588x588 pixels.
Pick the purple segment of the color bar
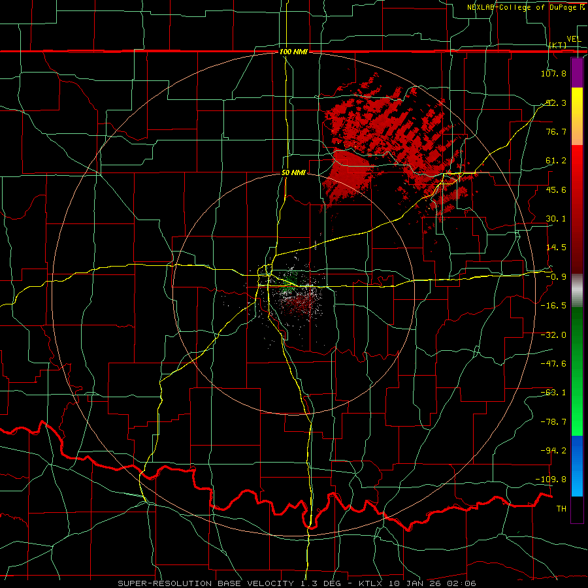pos(577,73)
